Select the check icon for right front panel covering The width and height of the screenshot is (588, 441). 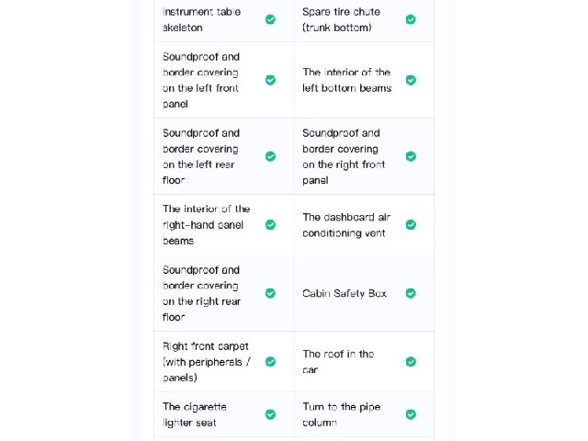411,156
